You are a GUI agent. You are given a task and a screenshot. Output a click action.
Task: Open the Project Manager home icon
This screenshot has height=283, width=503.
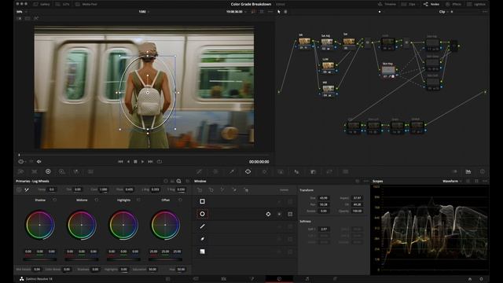(470, 279)
